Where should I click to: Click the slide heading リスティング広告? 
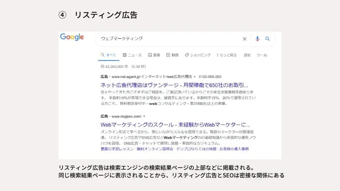pyautogui.click(x=106, y=15)
